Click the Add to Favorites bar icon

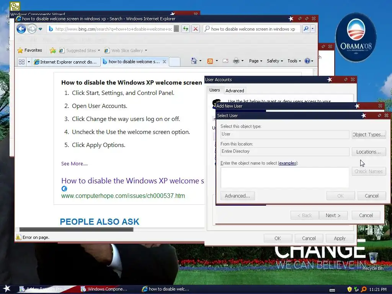(x=53, y=51)
